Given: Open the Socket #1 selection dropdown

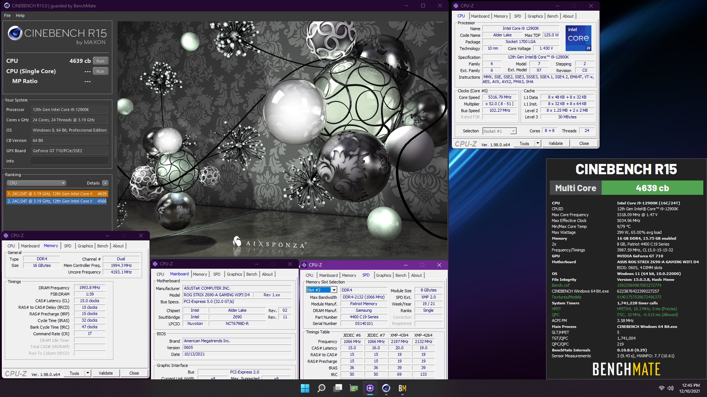Looking at the screenshot, I should click(x=499, y=131).
